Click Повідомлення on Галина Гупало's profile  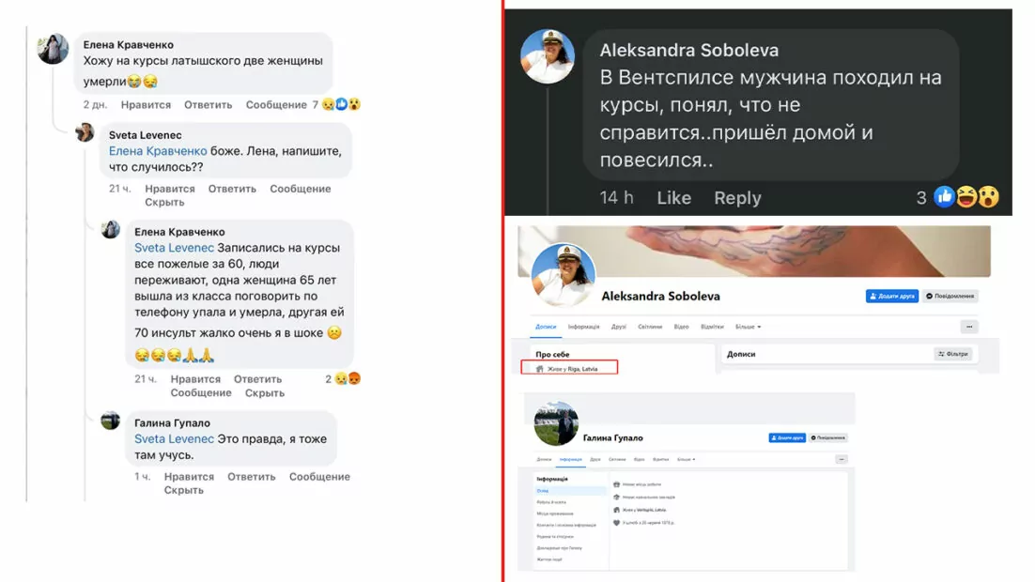pos(827,437)
